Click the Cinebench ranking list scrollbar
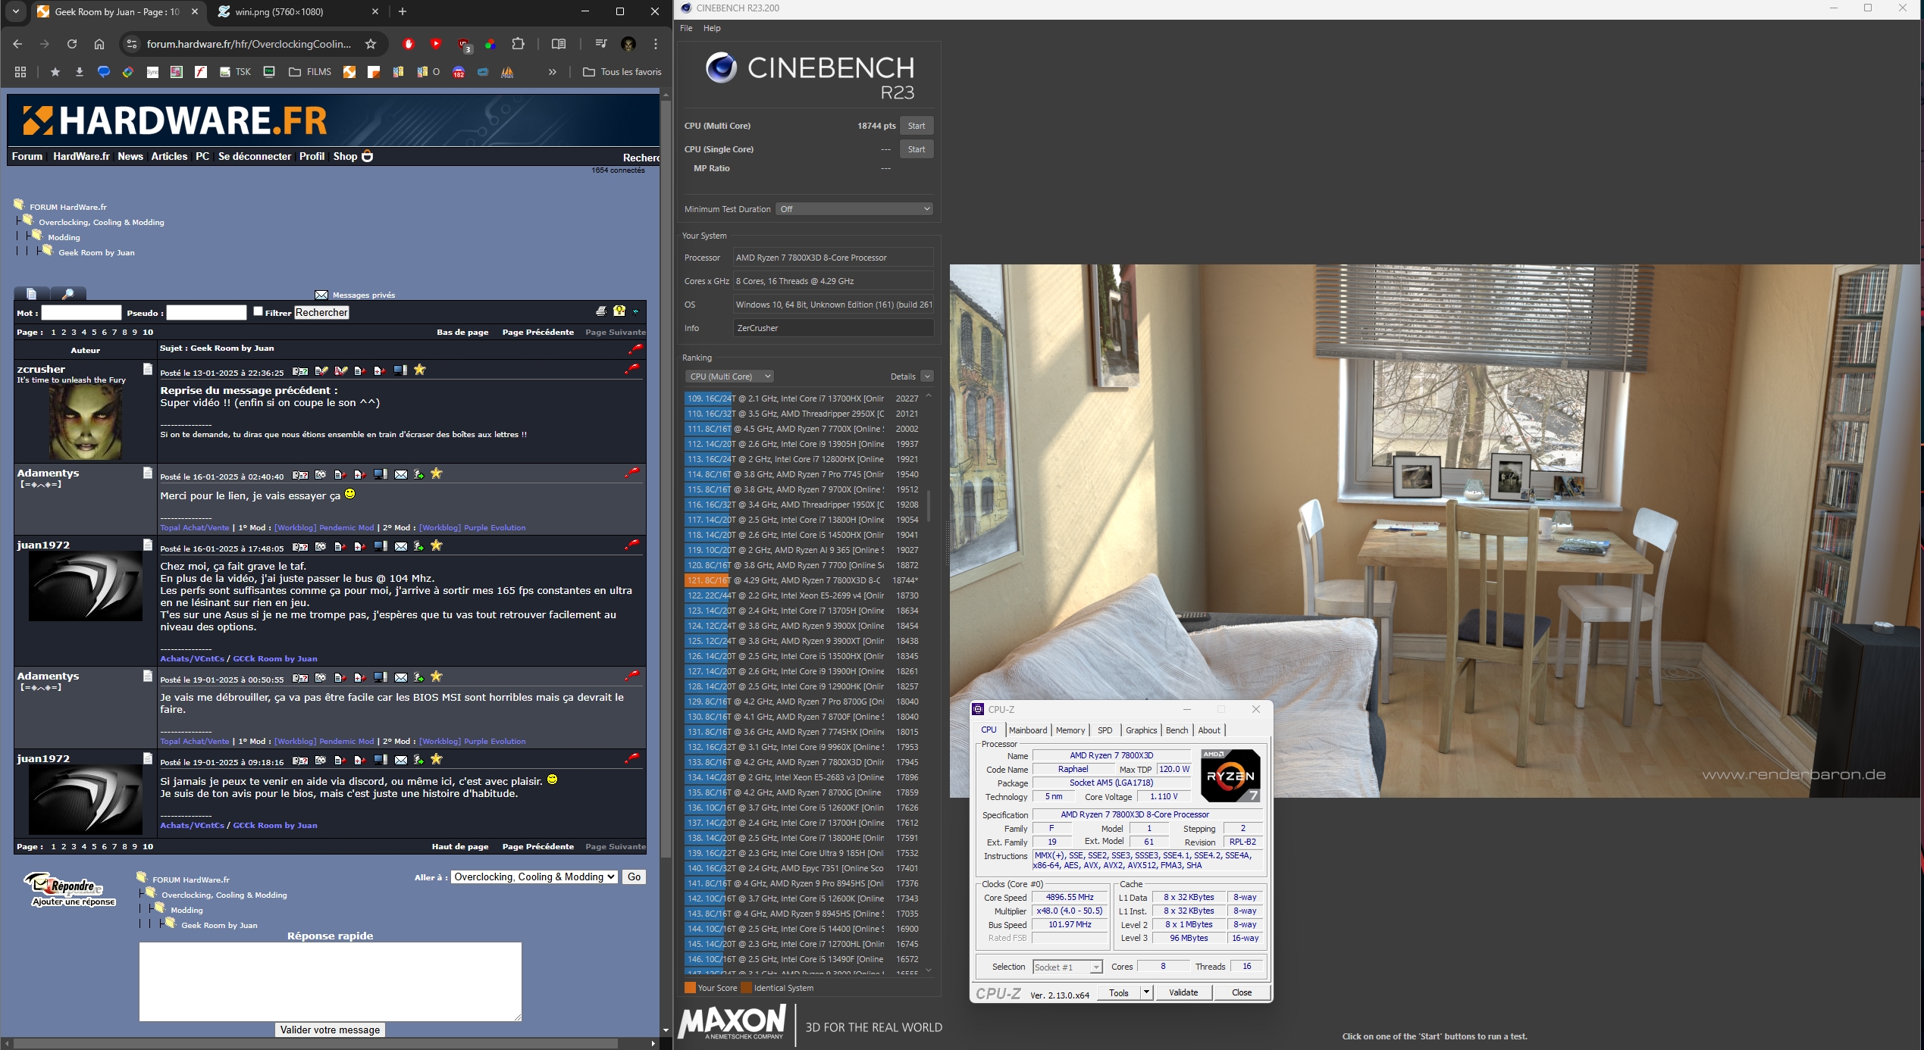 pos(929,508)
